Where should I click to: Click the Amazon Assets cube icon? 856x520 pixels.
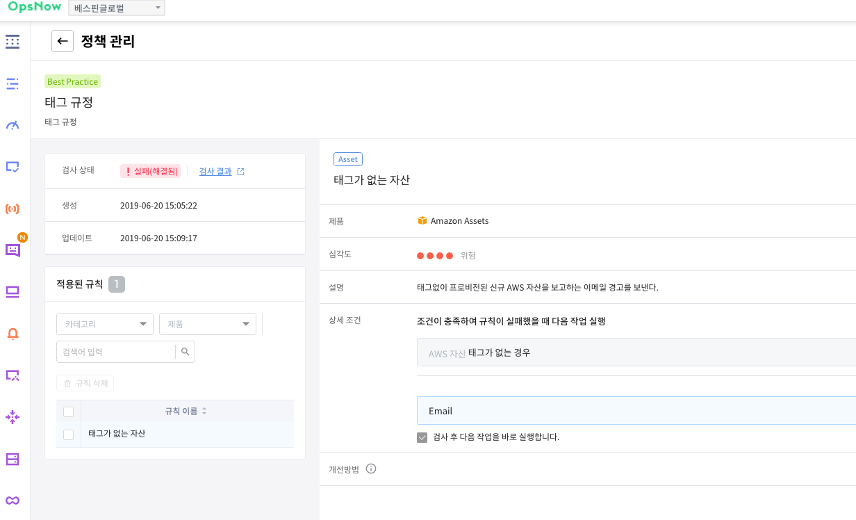click(422, 221)
